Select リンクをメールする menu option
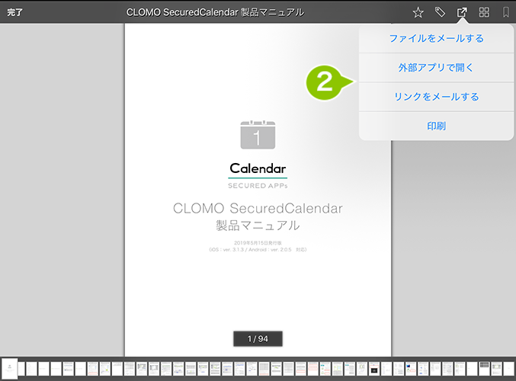This screenshot has width=516, height=381. [437, 97]
